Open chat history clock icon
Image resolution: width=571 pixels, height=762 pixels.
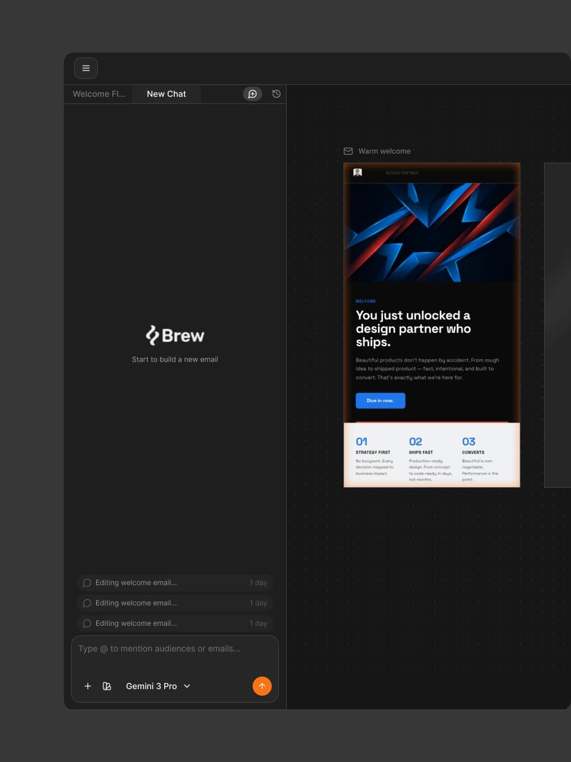pyautogui.click(x=277, y=94)
